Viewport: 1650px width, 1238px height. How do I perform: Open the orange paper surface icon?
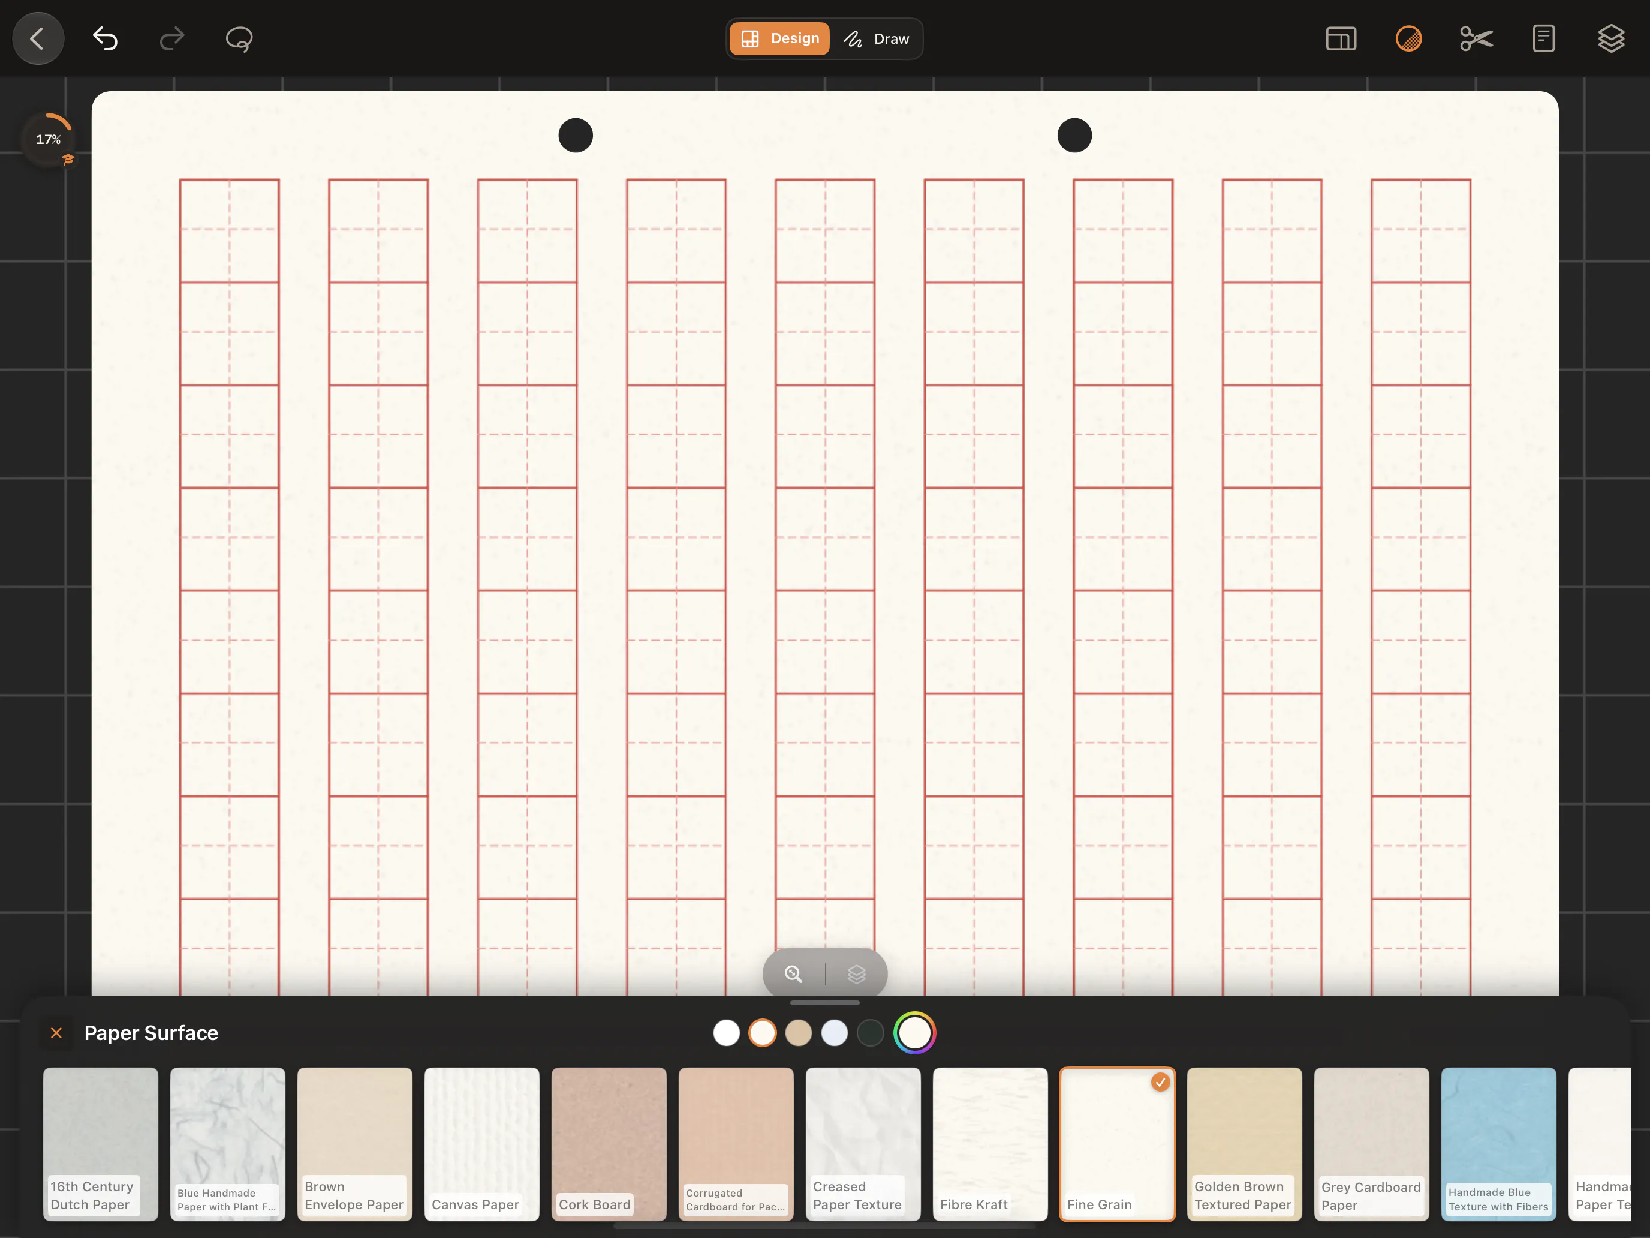click(x=1408, y=38)
